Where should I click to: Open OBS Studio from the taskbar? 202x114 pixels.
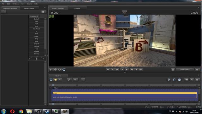[38, 111]
